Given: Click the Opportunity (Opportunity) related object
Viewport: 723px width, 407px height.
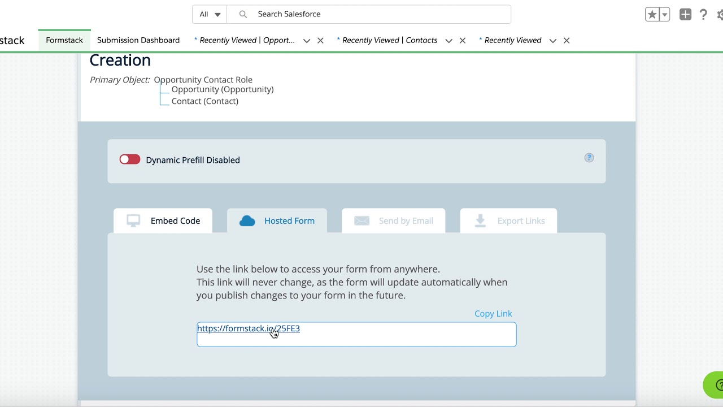Looking at the screenshot, I should pos(223,89).
